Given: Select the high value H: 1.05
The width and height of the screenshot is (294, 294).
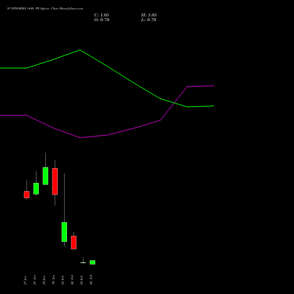Looking at the screenshot, I should (149, 15).
